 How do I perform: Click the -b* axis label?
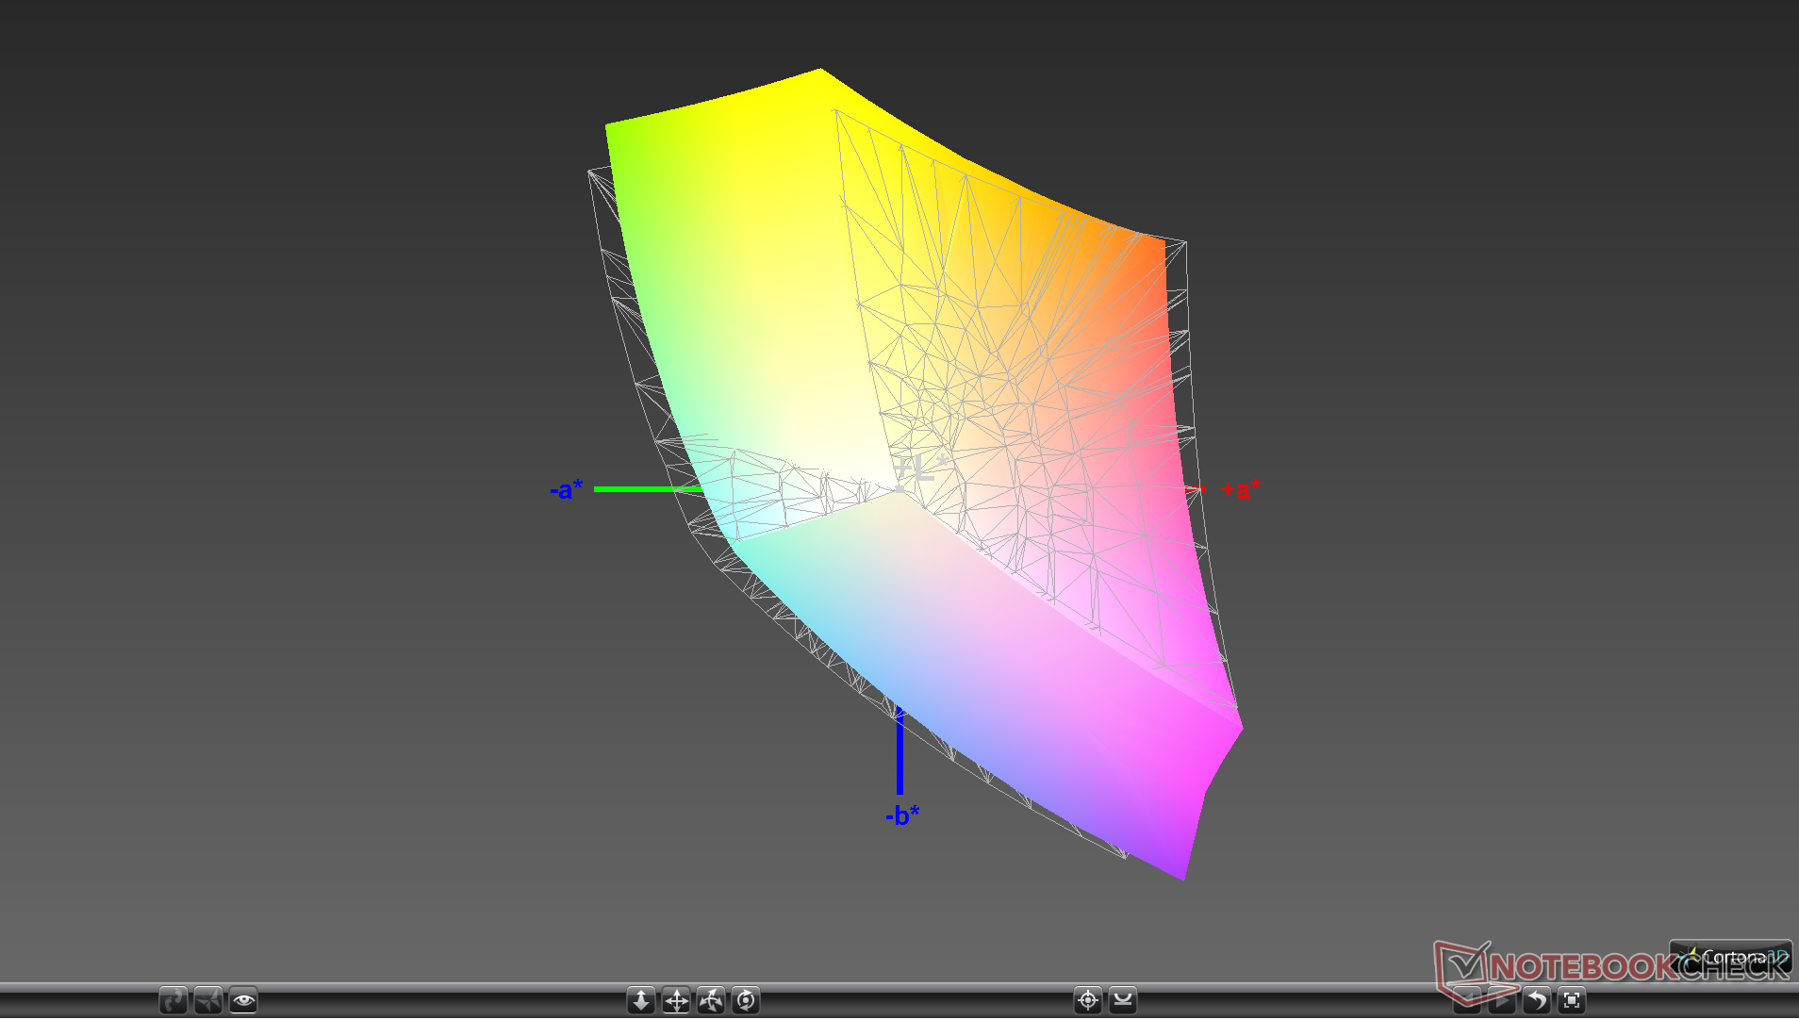tap(902, 814)
